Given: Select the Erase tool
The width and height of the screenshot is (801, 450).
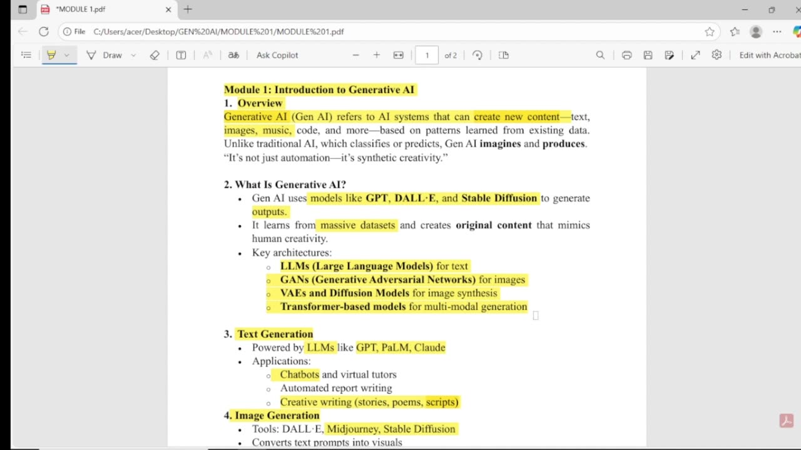Looking at the screenshot, I should (155, 55).
